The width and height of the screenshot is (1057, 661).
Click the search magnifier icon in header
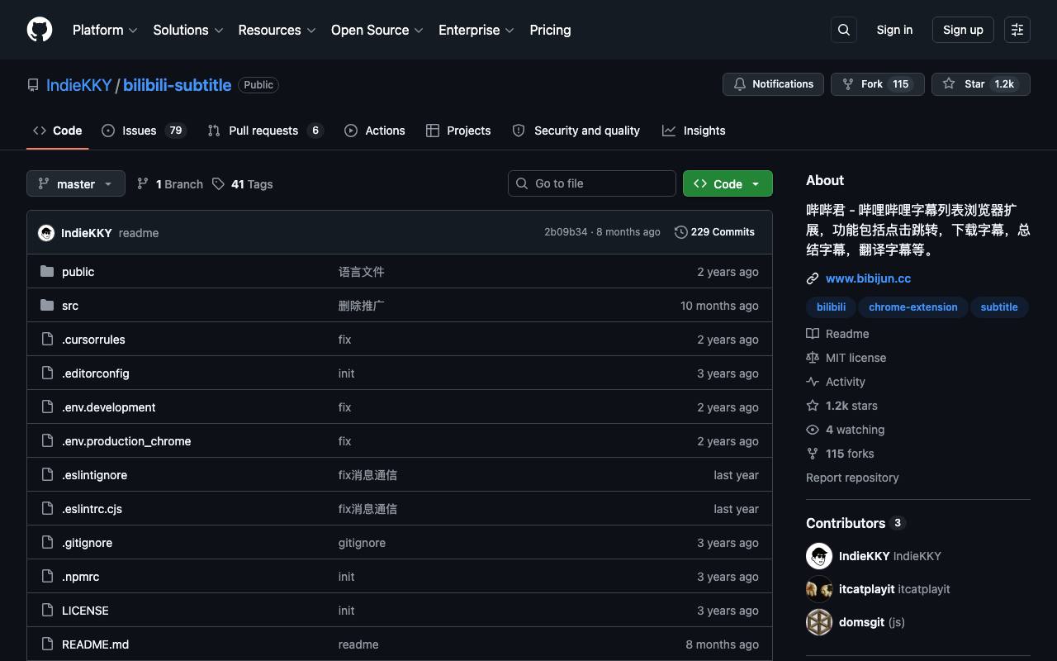[844, 30]
